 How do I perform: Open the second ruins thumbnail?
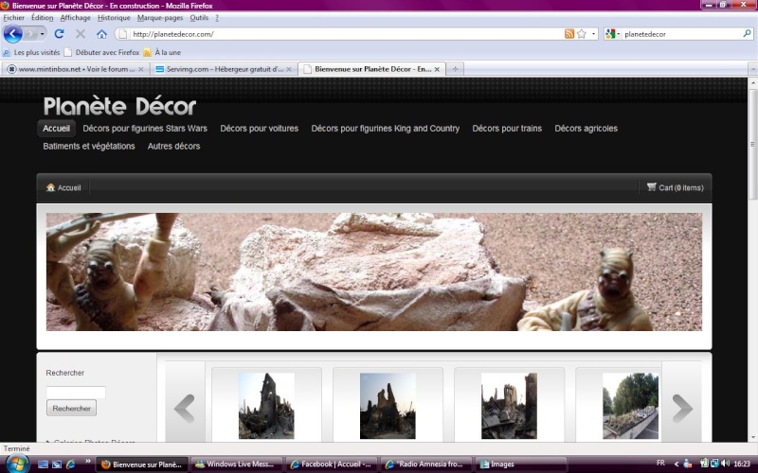(x=388, y=406)
